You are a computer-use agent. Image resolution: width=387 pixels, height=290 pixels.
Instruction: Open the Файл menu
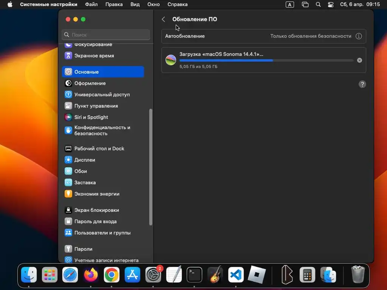91,5
